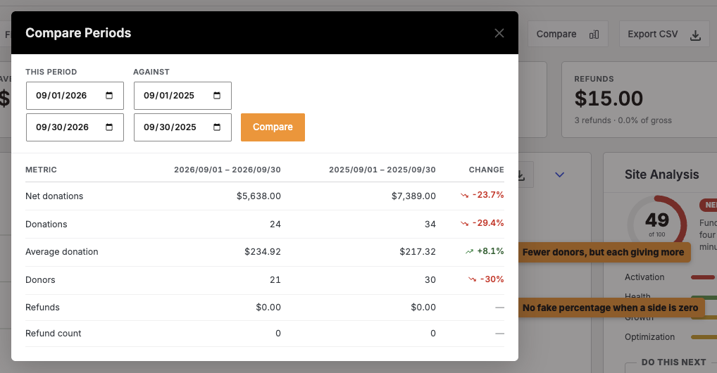Click the $7,389.00 net donations value

tap(413, 196)
